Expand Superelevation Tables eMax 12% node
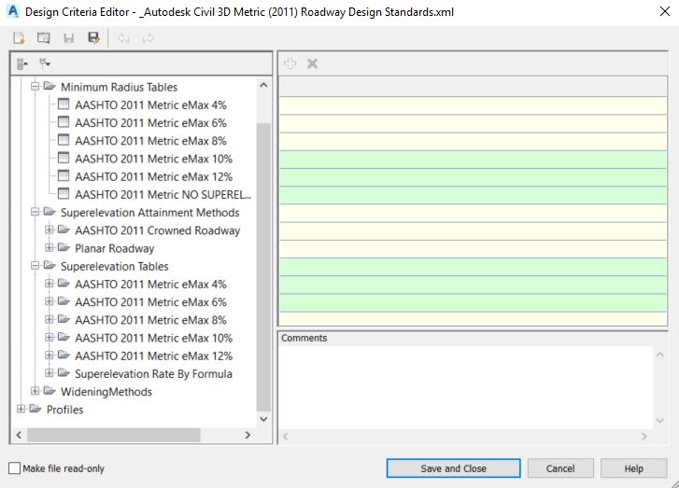679x488 pixels. [x=50, y=356]
